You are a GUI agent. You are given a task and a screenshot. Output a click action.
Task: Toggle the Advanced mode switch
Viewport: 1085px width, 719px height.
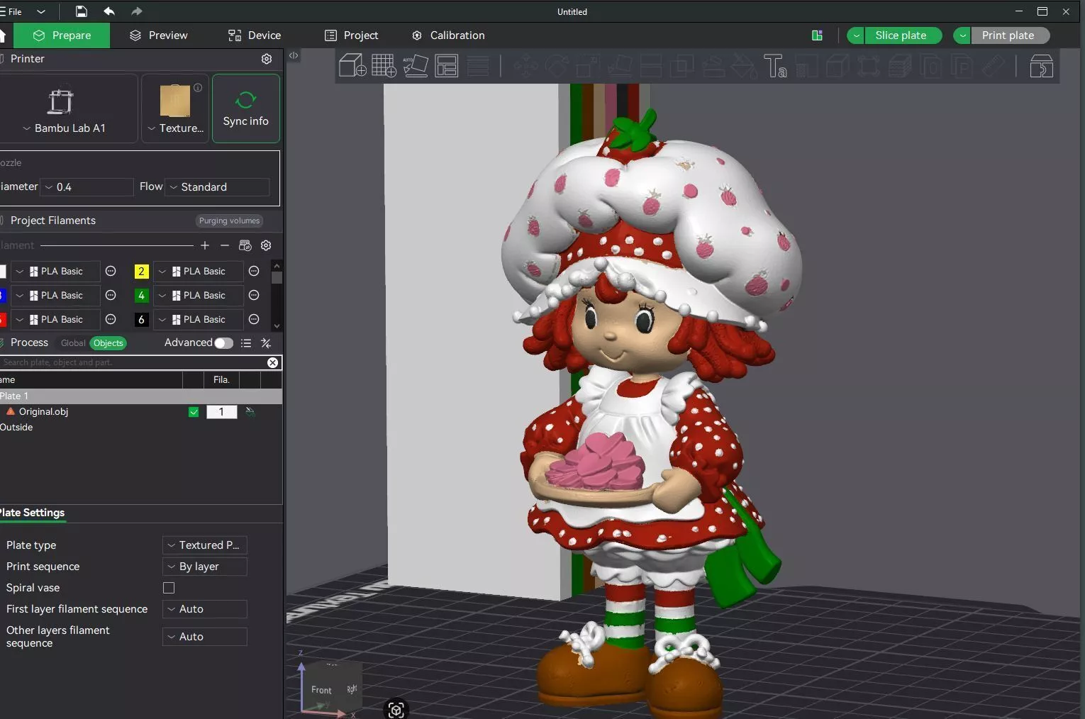pyautogui.click(x=223, y=343)
